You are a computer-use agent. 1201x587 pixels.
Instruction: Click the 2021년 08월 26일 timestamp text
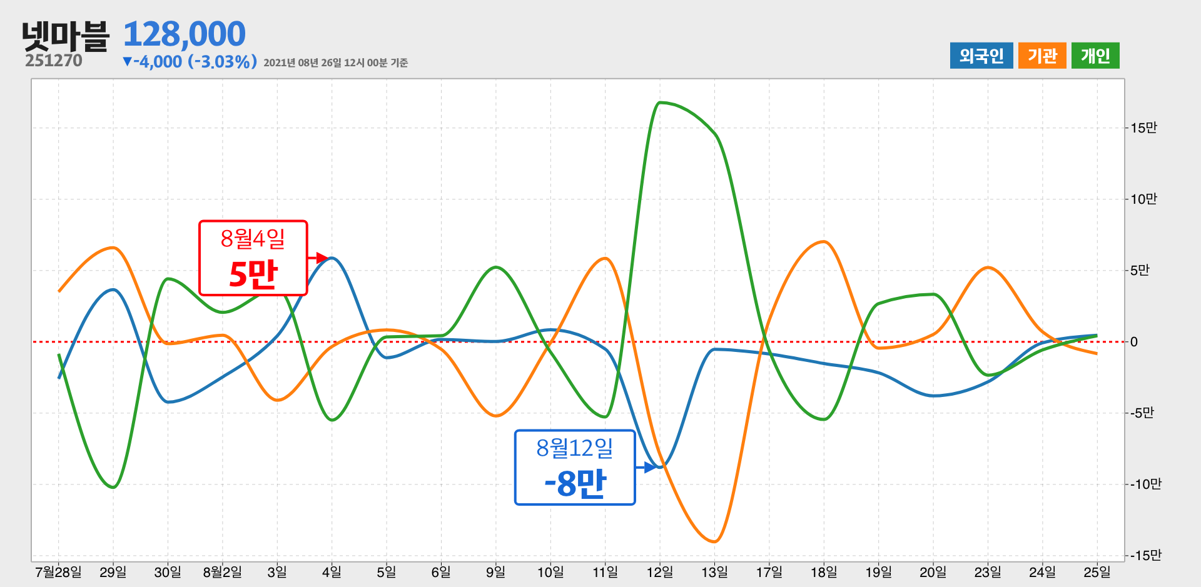point(336,63)
